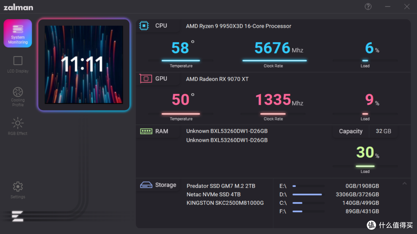Click the Storage drive icon
417x234 pixels.
tap(146, 185)
